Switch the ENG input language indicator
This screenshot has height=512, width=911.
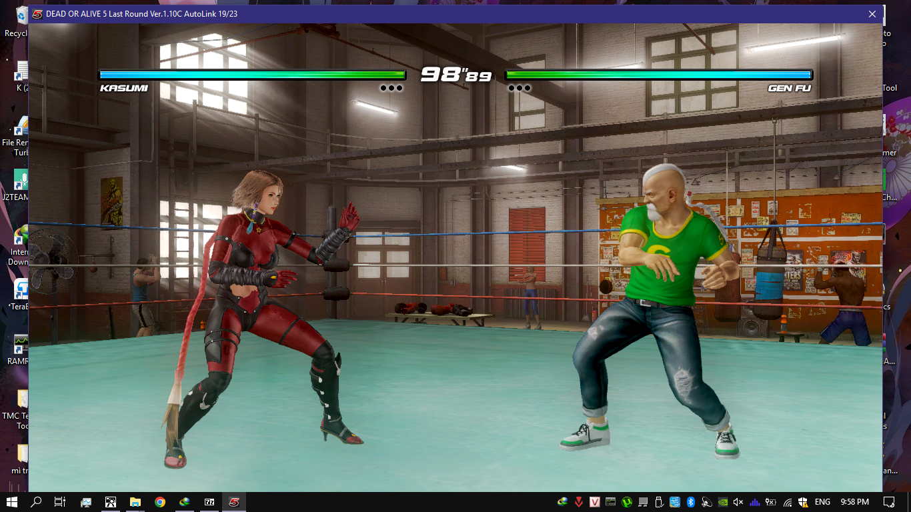click(x=822, y=502)
